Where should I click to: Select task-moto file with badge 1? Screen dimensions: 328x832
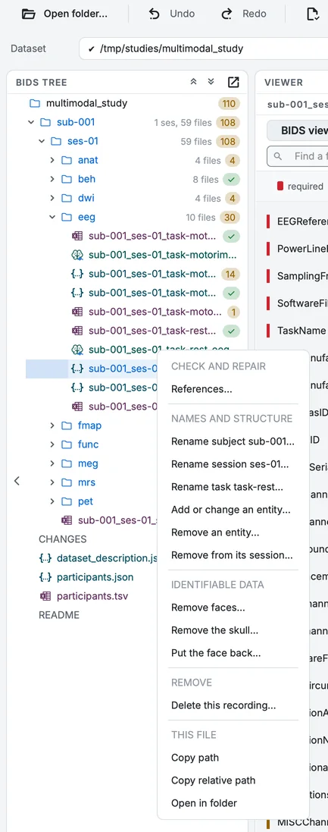tap(154, 312)
